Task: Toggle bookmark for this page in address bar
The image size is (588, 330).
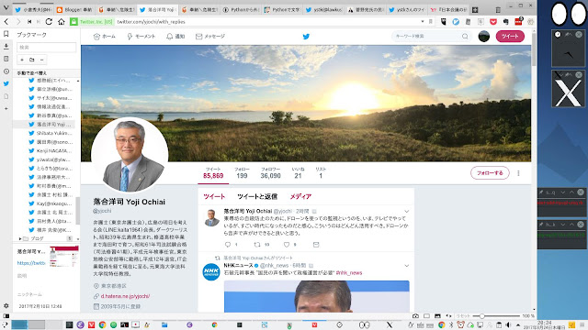Action: point(431,22)
